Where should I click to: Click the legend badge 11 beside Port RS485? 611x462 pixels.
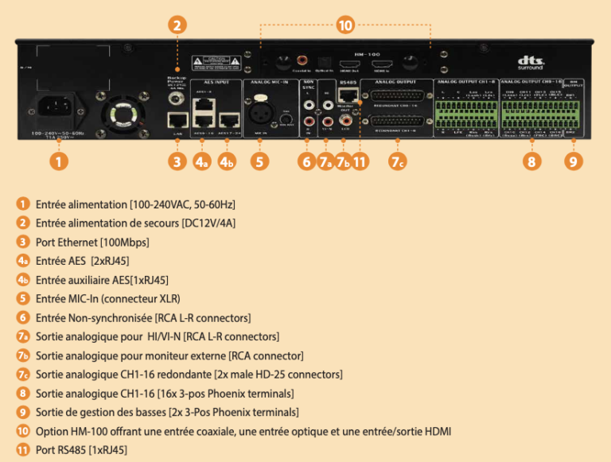[x=23, y=449]
